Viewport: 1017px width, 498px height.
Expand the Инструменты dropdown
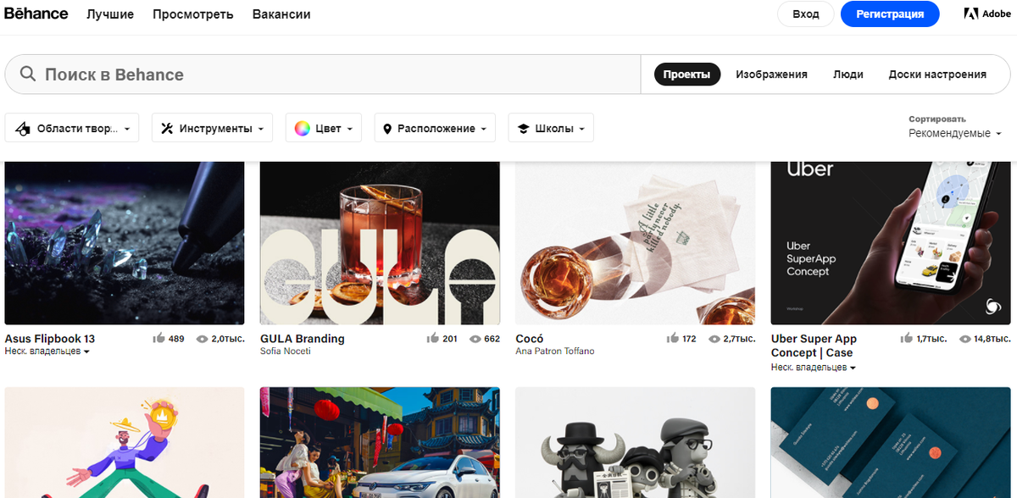pyautogui.click(x=213, y=129)
